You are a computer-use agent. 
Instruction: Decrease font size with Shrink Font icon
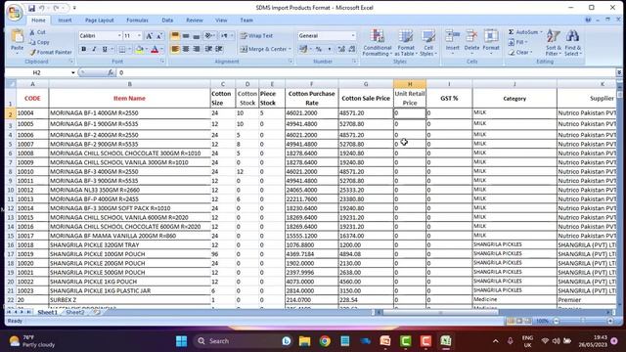click(x=159, y=36)
